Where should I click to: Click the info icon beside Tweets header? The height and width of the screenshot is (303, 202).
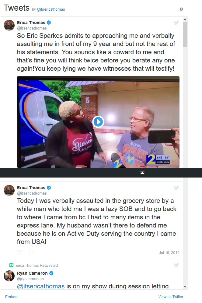[x=181, y=9]
